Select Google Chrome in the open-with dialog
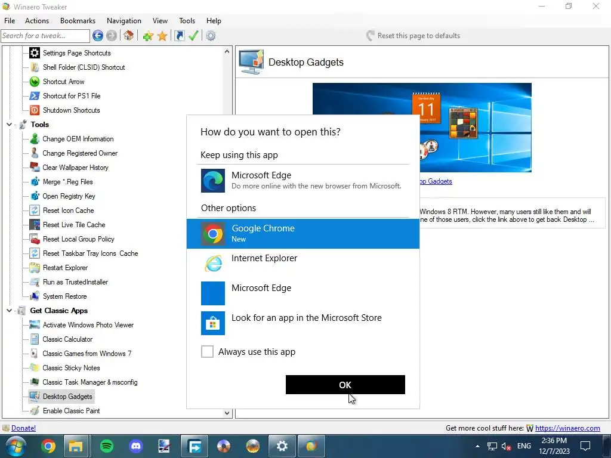This screenshot has width=611, height=458. [303, 234]
